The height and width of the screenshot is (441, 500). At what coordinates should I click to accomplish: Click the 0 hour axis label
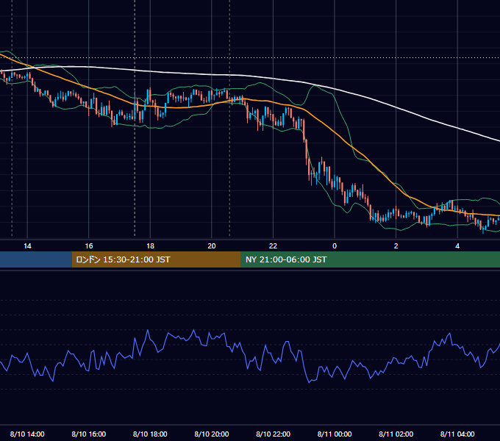[335, 245]
